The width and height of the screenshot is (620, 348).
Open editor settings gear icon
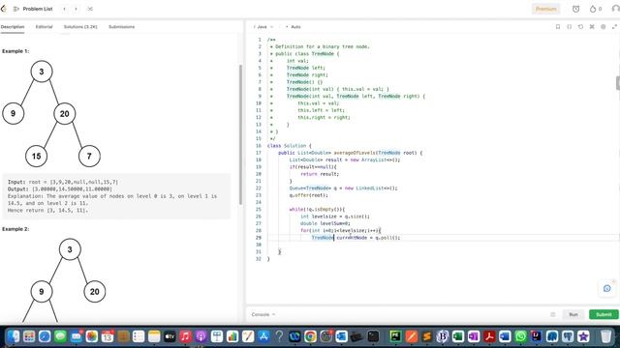[603, 27]
